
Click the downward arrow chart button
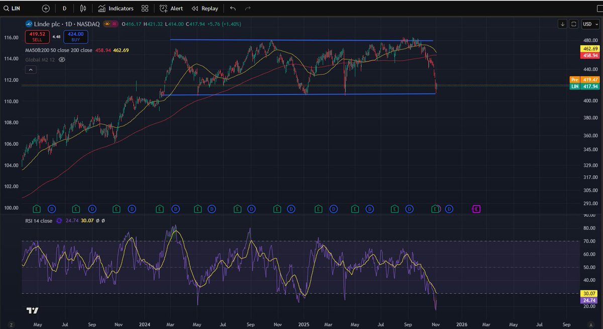point(562,24)
